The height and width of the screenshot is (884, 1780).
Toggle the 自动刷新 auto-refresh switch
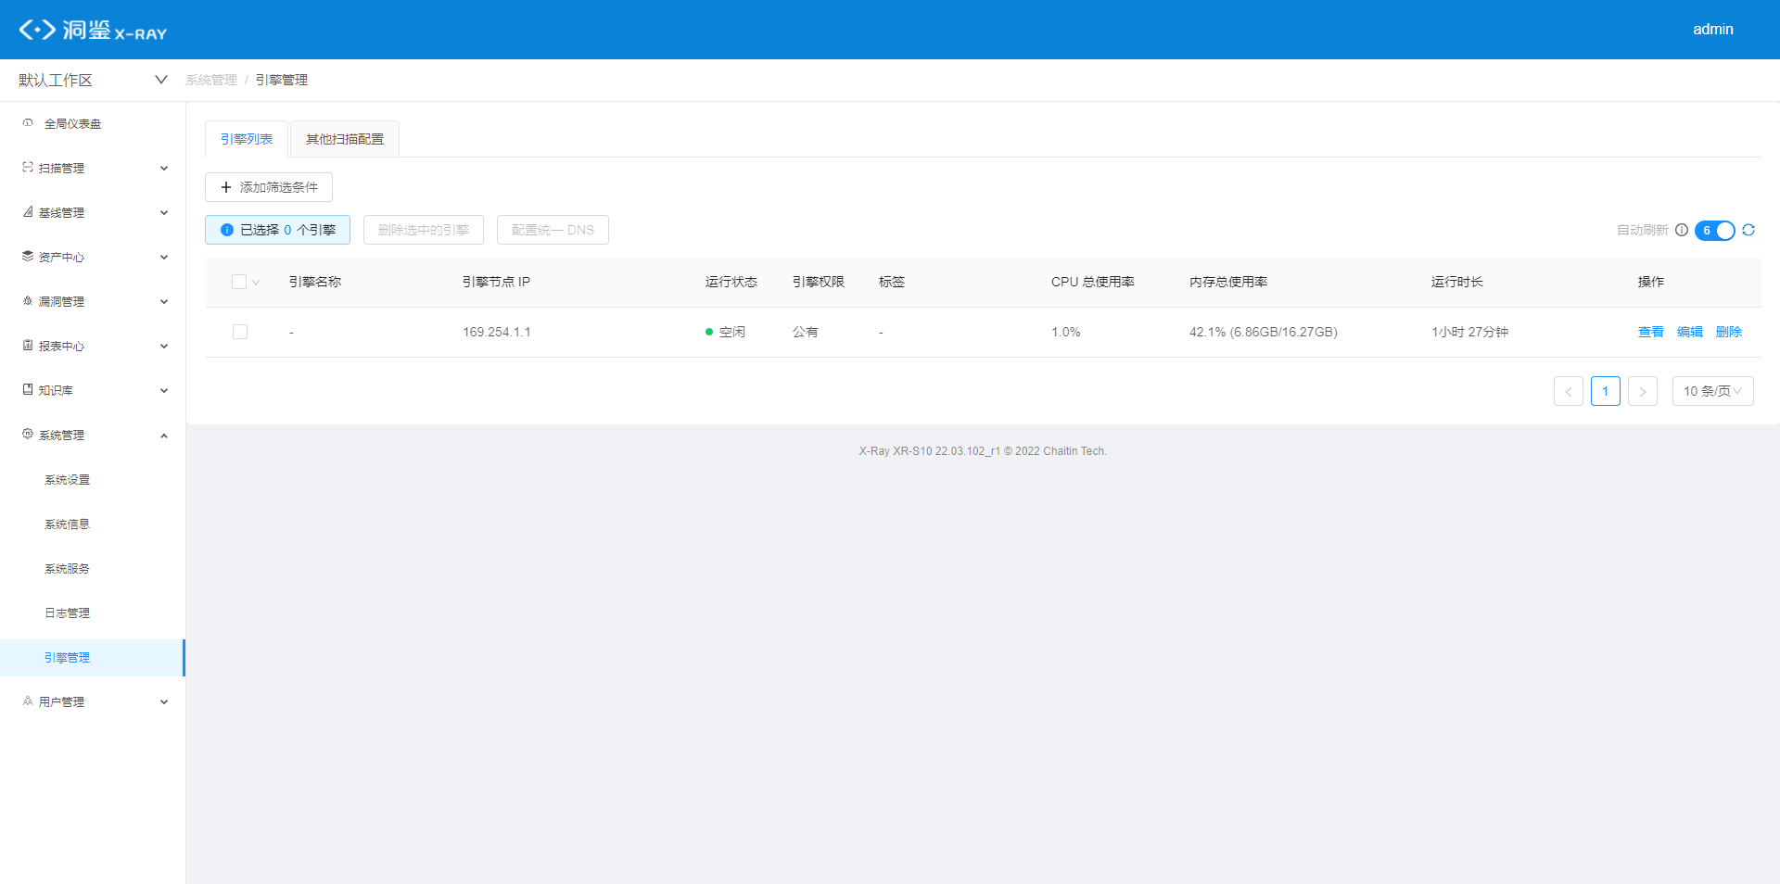(x=1714, y=230)
